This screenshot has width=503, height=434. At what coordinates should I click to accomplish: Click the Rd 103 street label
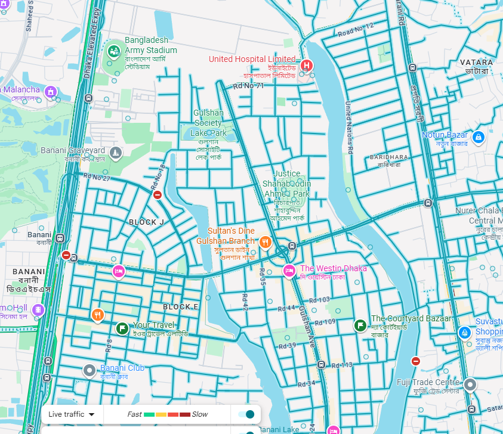point(319,300)
